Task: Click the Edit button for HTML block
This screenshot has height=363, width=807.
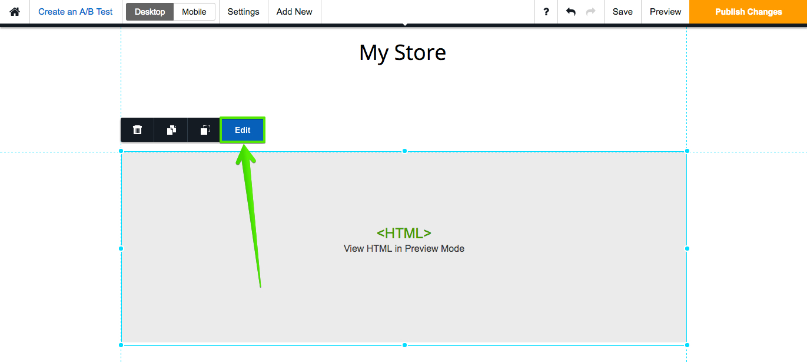Action: 243,130
